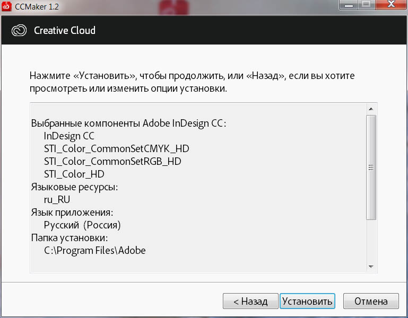Click the STI_Color_HD component entry
The image size is (408, 318).
coord(74,174)
